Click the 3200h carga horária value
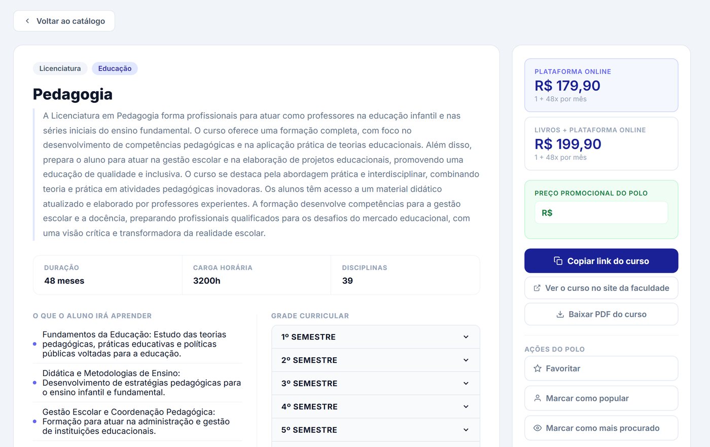The height and width of the screenshot is (447, 710). tap(207, 281)
